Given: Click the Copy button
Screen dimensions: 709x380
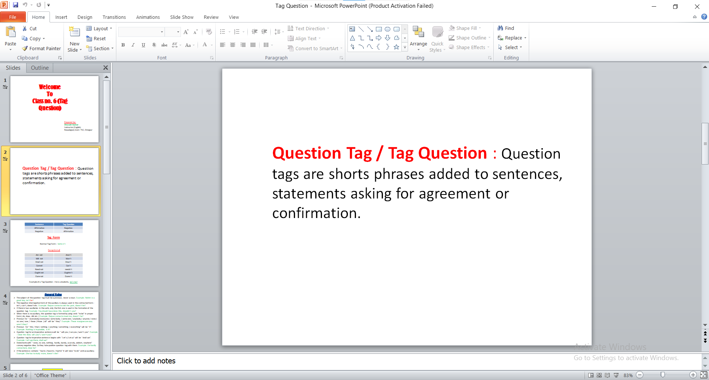Looking at the screenshot, I should click(33, 38).
